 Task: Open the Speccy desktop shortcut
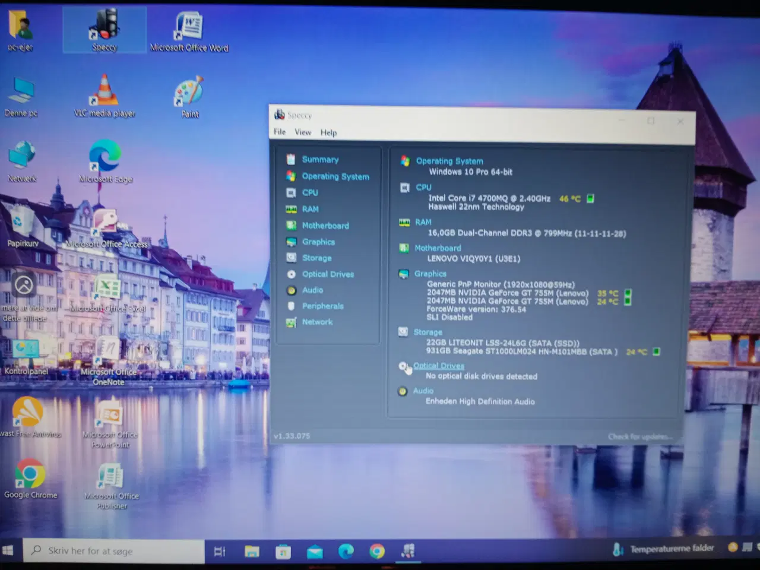(104, 30)
